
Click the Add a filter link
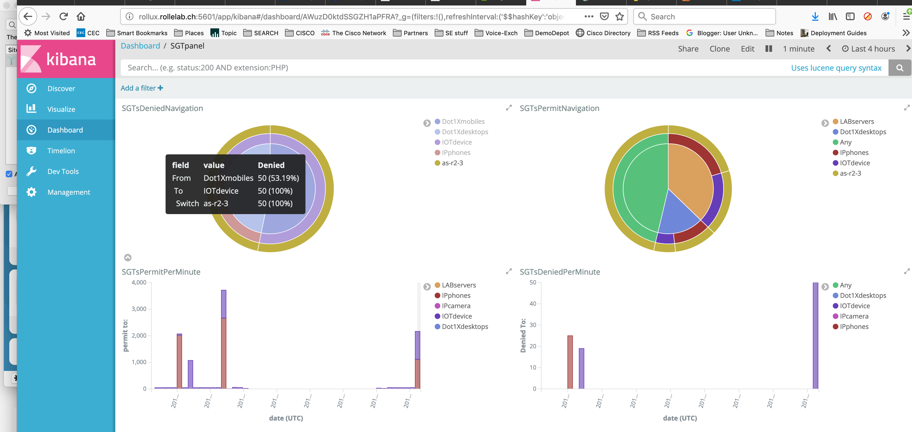[x=142, y=88]
